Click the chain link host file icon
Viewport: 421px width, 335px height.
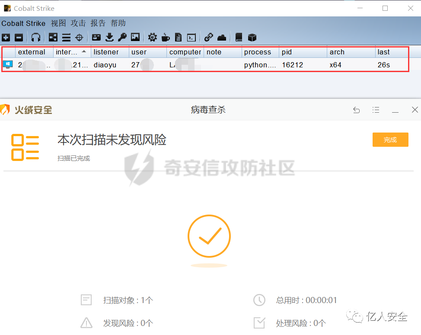pos(208,37)
